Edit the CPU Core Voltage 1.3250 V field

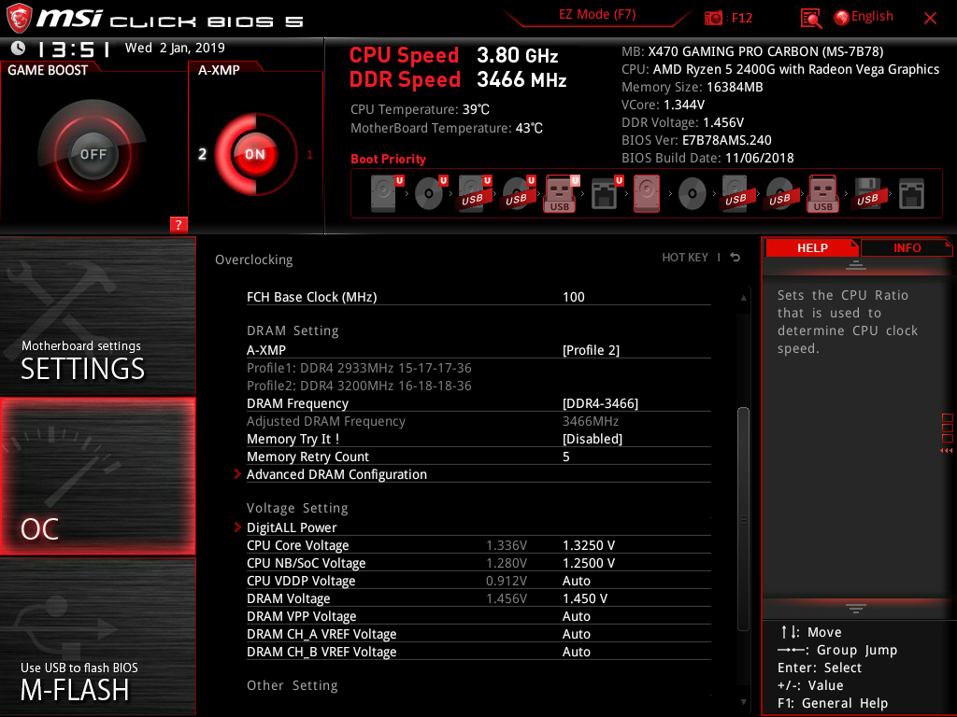[589, 545]
